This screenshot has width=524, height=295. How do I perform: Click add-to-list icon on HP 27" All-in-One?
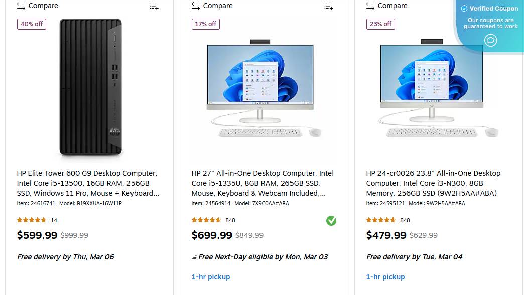pyautogui.click(x=329, y=7)
